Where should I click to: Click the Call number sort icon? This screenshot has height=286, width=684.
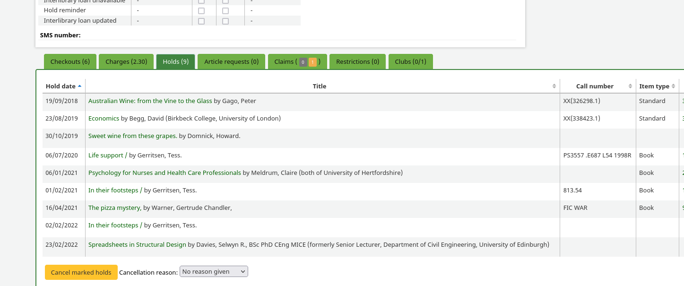coord(630,86)
